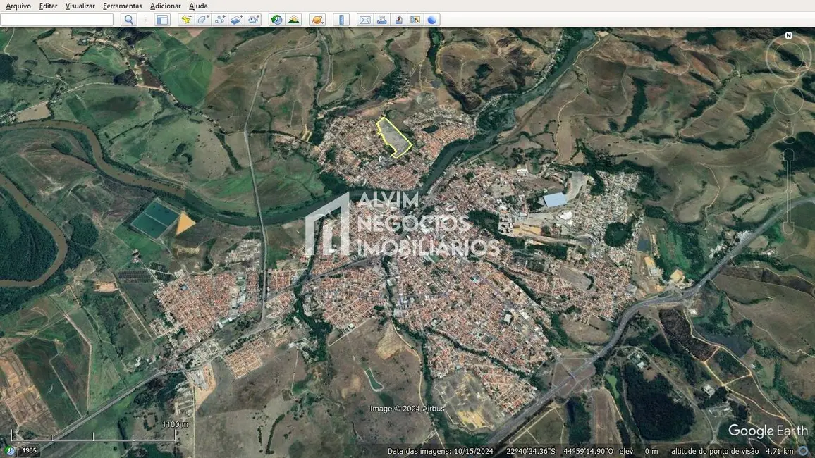815x458 pixels.
Task: Show historical imagery clock icon
Action: coord(276,20)
